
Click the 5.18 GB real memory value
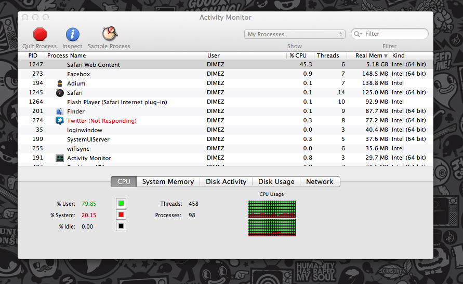pos(377,64)
